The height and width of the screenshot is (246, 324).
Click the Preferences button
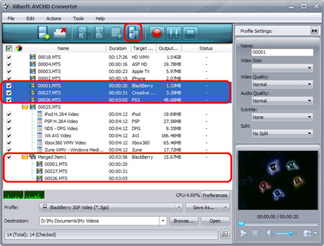click(215, 195)
